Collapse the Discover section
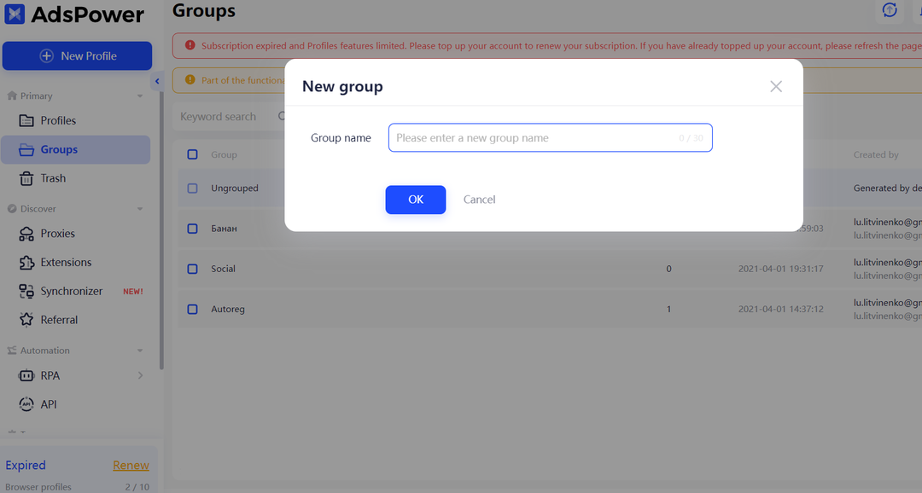922x493 pixels. [x=140, y=209]
